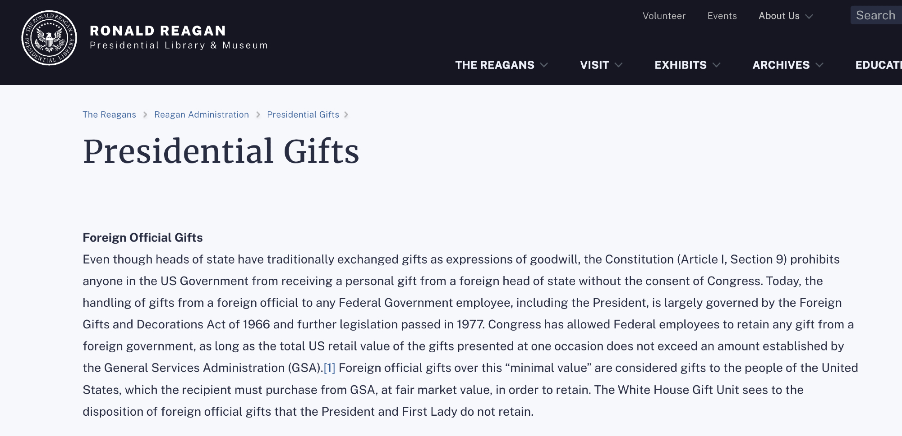Open The Reagans navigation menu
Screen dimensions: 902x436
[x=495, y=65]
